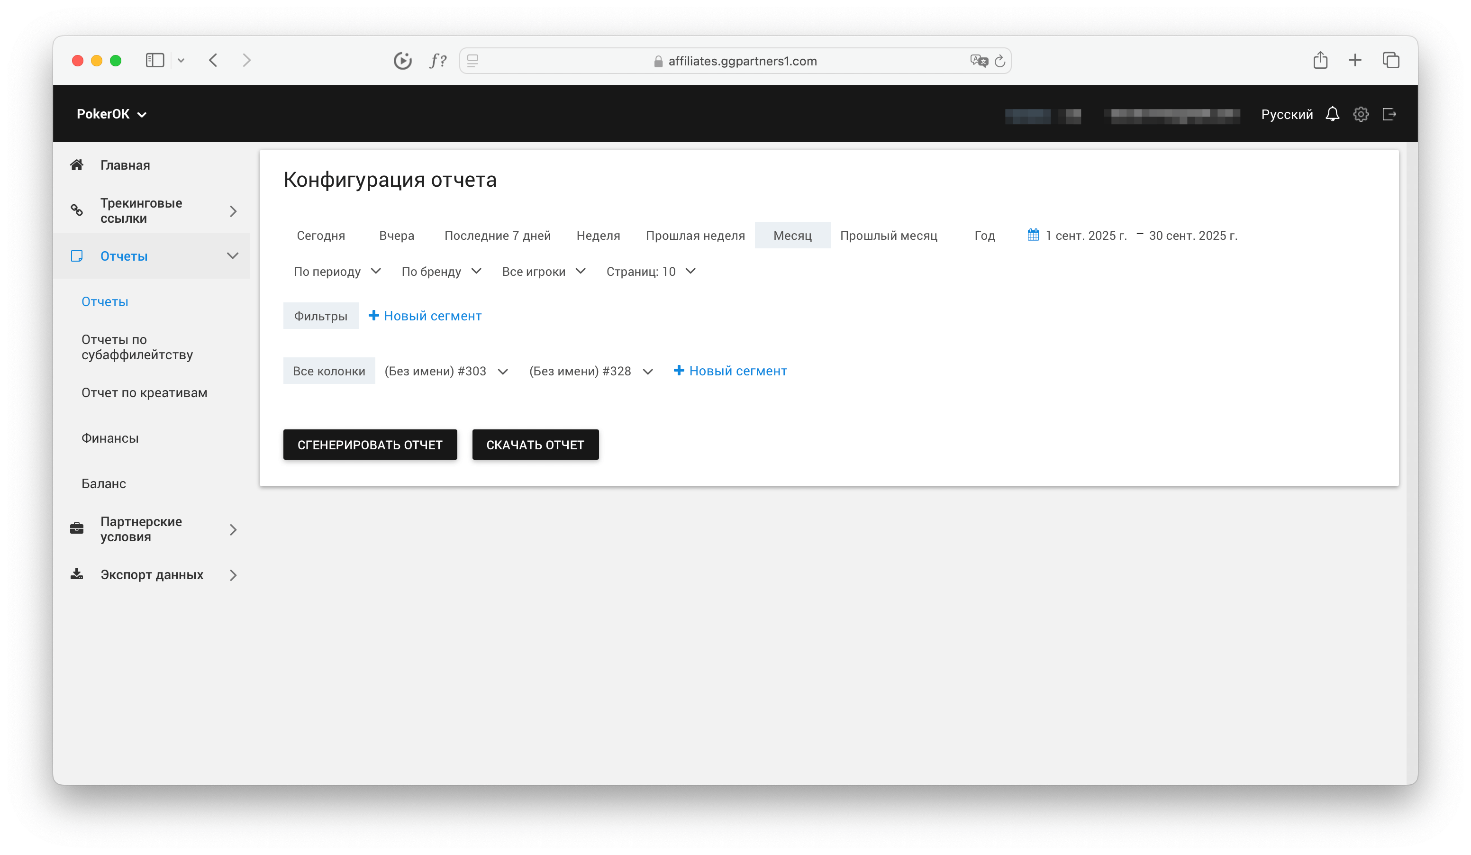The height and width of the screenshot is (855, 1471).
Task: Click plus icon beside columns new segment
Action: click(x=679, y=370)
